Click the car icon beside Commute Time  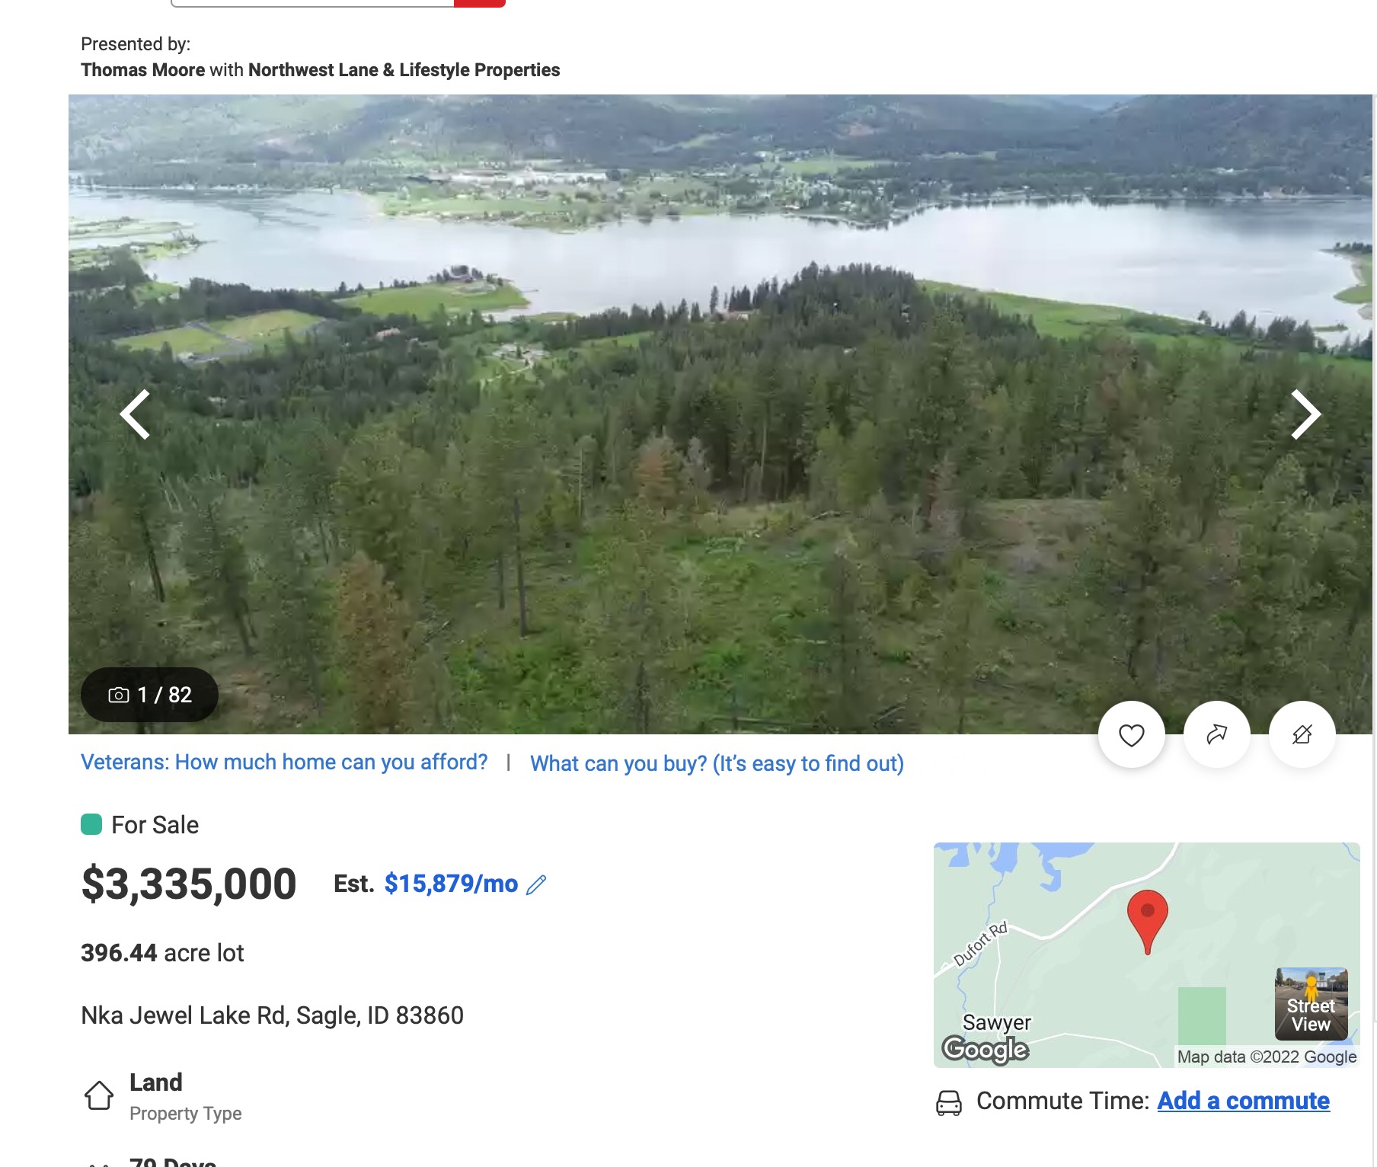point(948,1102)
